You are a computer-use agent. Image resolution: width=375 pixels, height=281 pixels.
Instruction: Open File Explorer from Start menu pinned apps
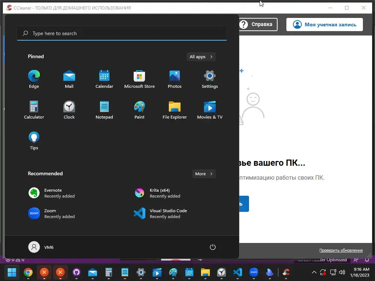coord(175,110)
